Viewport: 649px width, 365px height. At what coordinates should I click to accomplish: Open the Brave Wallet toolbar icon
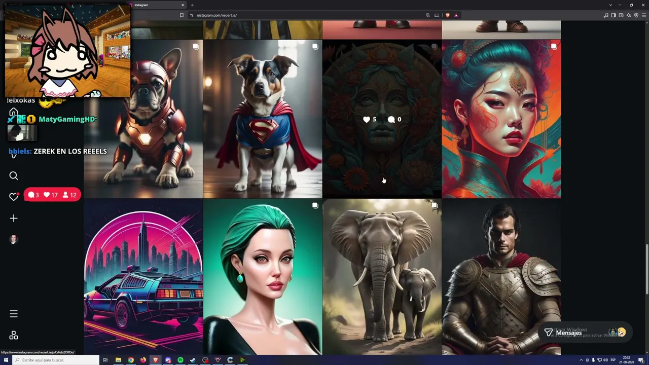621,15
